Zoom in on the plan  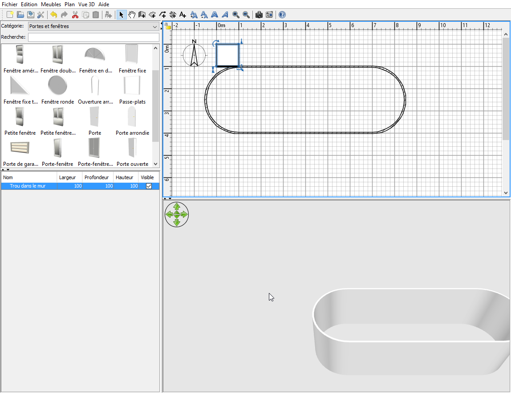pos(235,15)
